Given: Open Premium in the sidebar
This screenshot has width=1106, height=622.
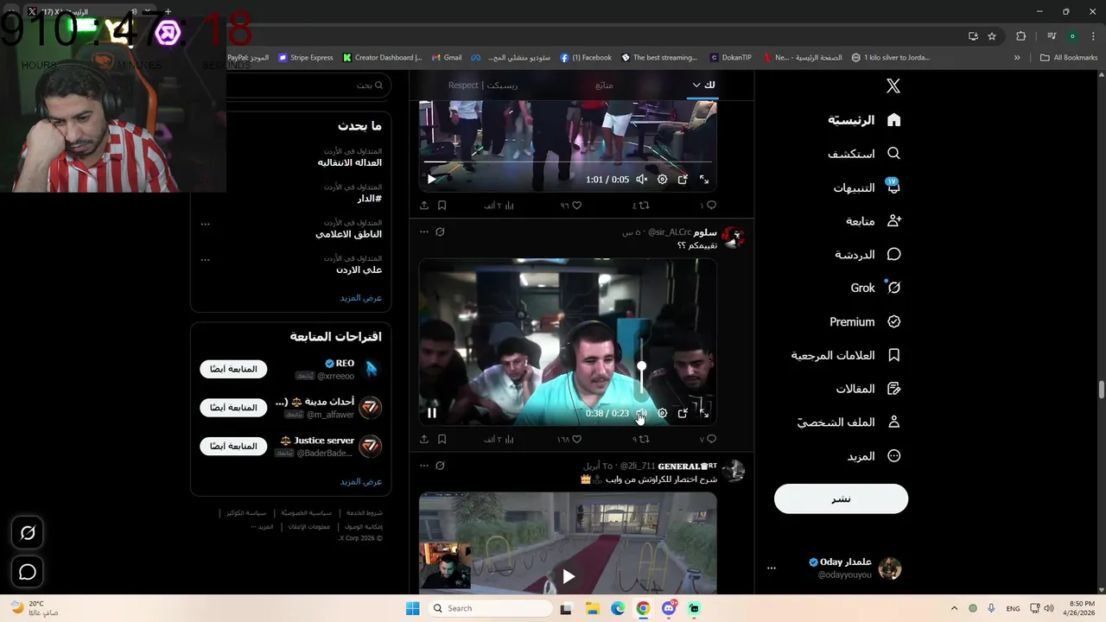Looking at the screenshot, I should (x=865, y=321).
